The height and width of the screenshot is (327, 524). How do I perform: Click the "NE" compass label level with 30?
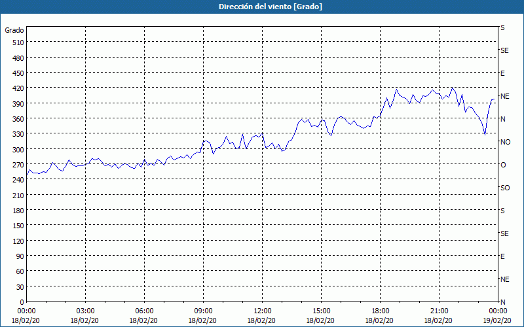coord(504,279)
